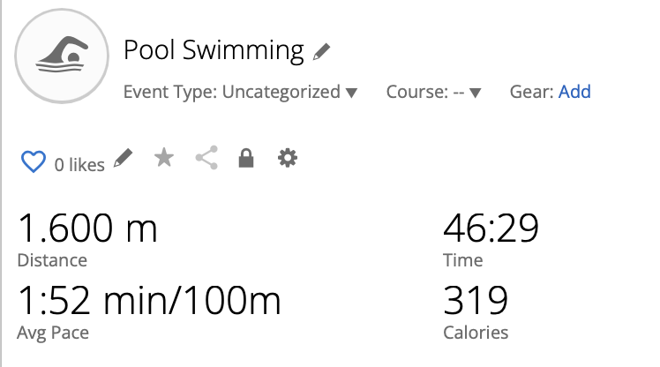Viewport: 660px width, 367px height.
Task: Open the Course dropdown arrow
Action: 476,93
